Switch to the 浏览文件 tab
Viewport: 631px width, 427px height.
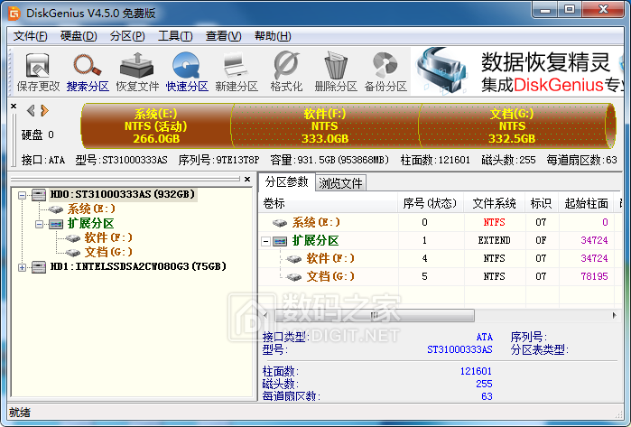[x=340, y=183]
